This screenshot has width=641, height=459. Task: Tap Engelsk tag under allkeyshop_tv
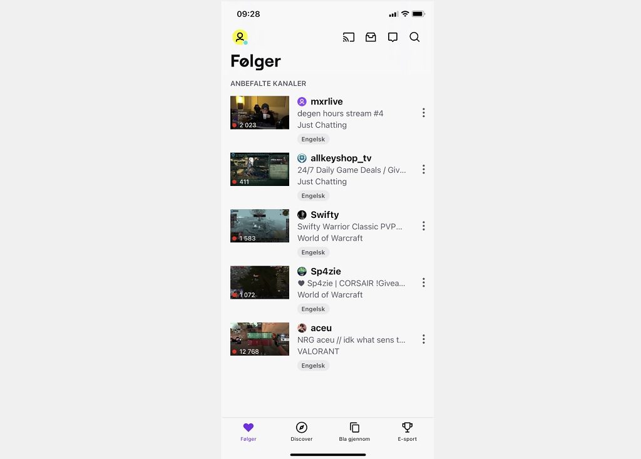coord(313,195)
